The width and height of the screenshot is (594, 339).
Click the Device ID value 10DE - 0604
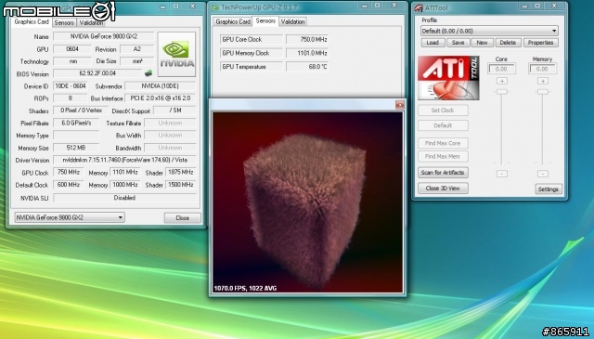click(71, 86)
